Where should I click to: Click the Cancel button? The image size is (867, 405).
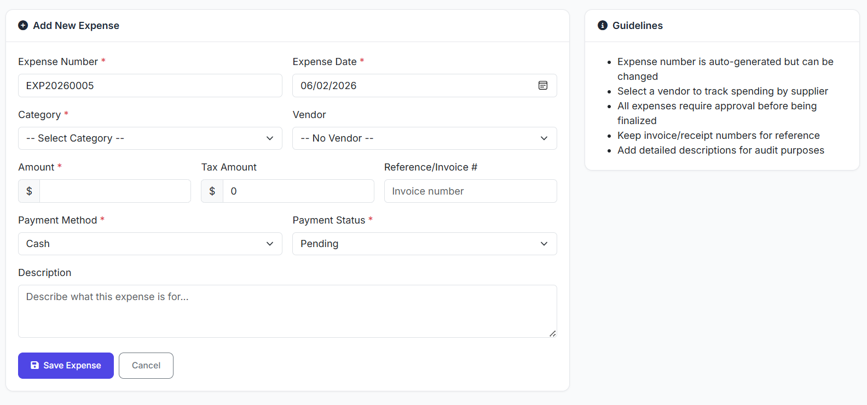pos(146,366)
